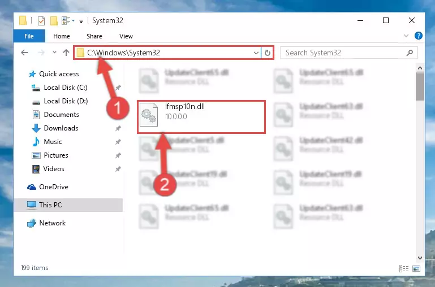Click the pin icon next to Downloads
Screen dimensions: 435x287
pos(118,128)
